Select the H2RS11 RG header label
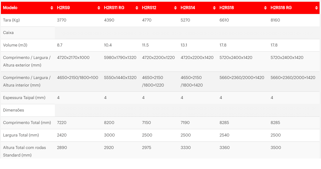321x169 pixels. [x=114, y=8]
